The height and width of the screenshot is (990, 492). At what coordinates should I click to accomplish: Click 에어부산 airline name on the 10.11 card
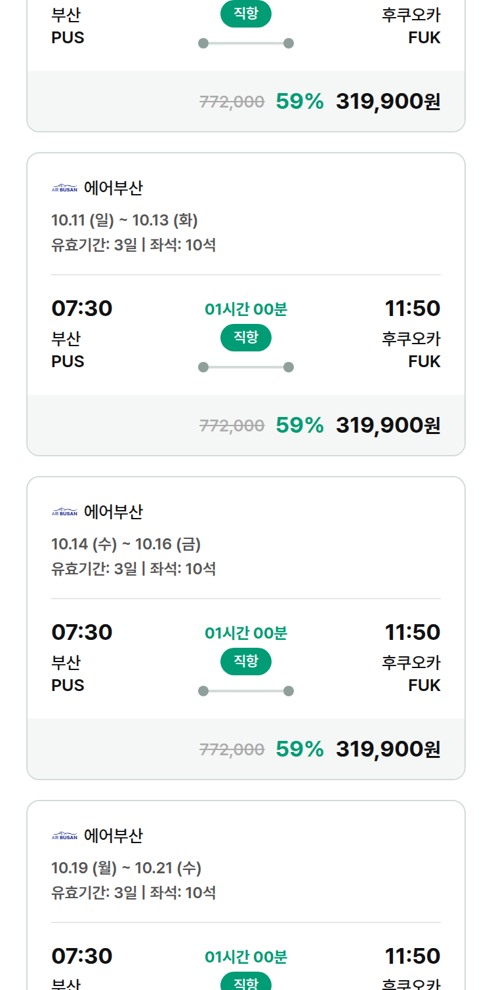tap(113, 189)
